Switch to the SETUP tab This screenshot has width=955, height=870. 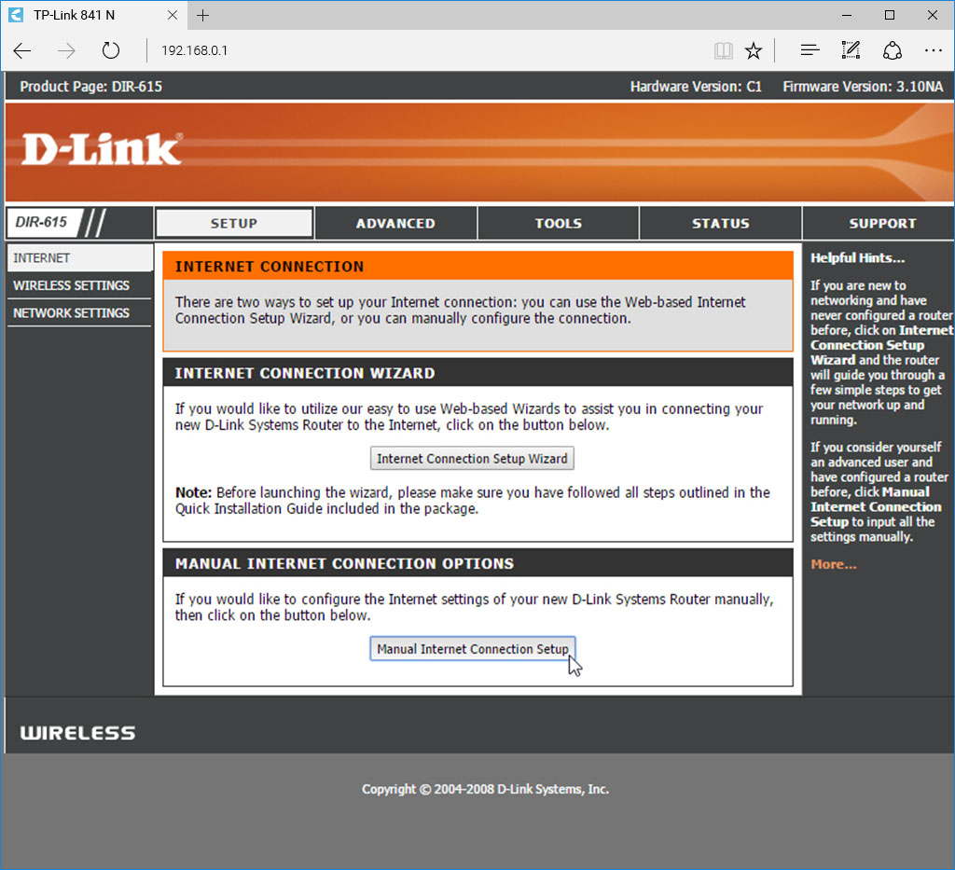tap(234, 224)
